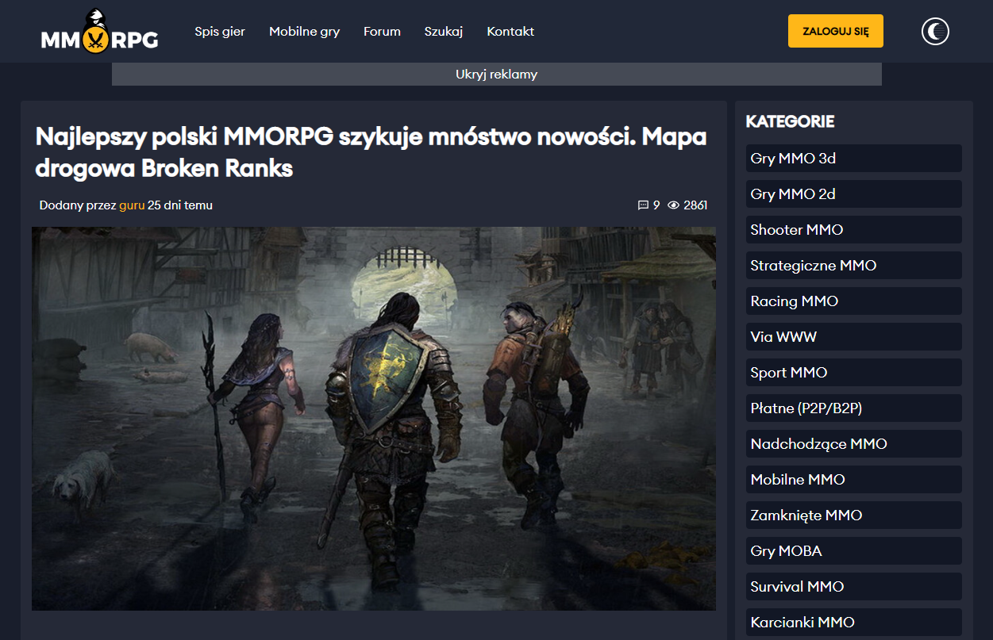The width and height of the screenshot is (993, 640).
Task: Open the Kontakt page
Action: coord(510,32)
